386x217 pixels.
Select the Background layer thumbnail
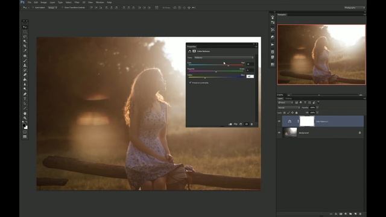click(290, 133)
